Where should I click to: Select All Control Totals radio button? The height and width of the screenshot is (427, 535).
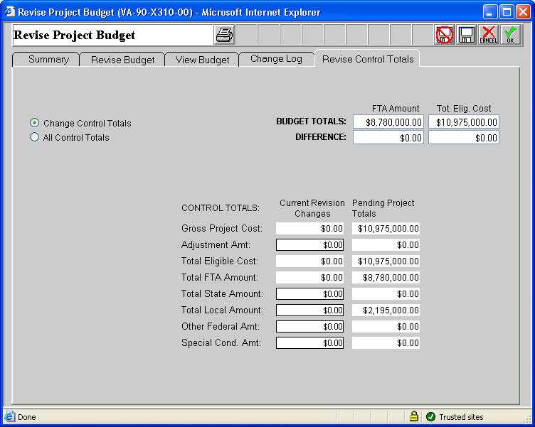[35, 137]
